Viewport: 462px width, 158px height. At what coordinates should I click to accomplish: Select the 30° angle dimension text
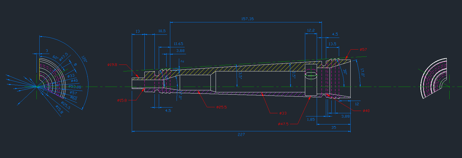345,72
